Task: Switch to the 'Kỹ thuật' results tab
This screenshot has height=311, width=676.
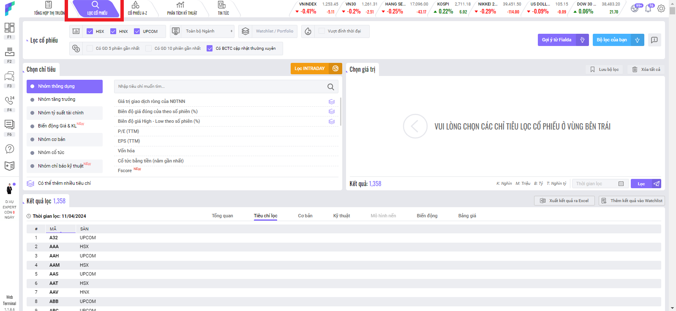Action: click(x=341, y=216)
